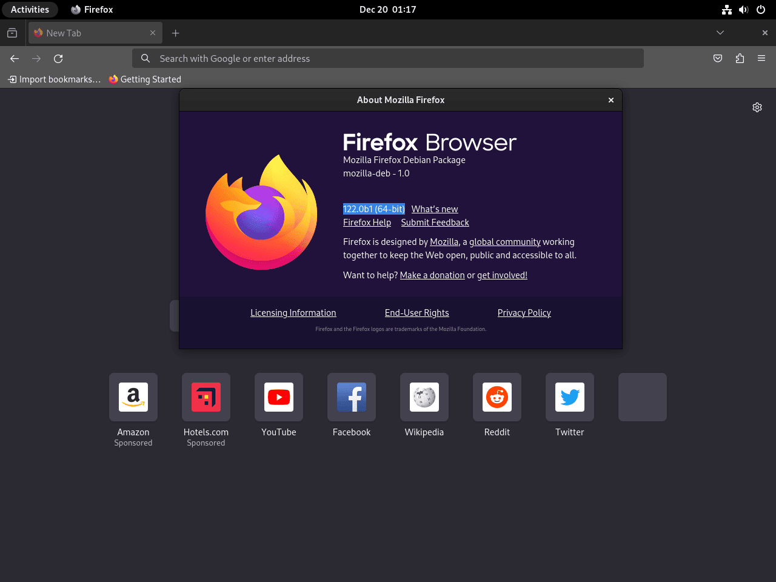Click the Make a donation link
The height and width of the screenshot is (582, 776).
tap(432, 275)
